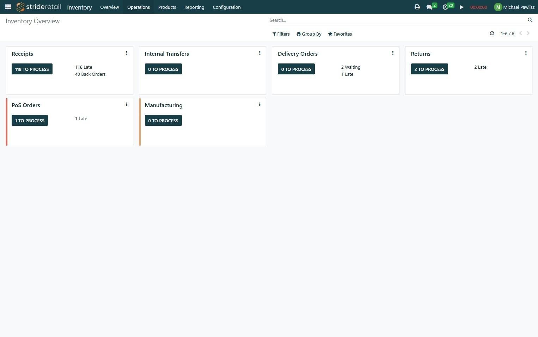Click the Internal Transfers card title
Screen dimensions: 538x337
(167, 54)
